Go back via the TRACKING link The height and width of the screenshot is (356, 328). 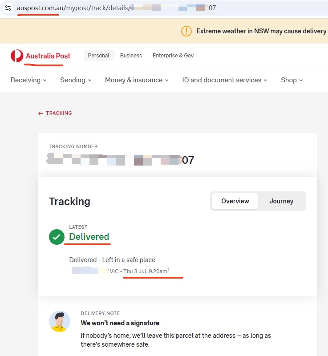(x=55, y=113)
